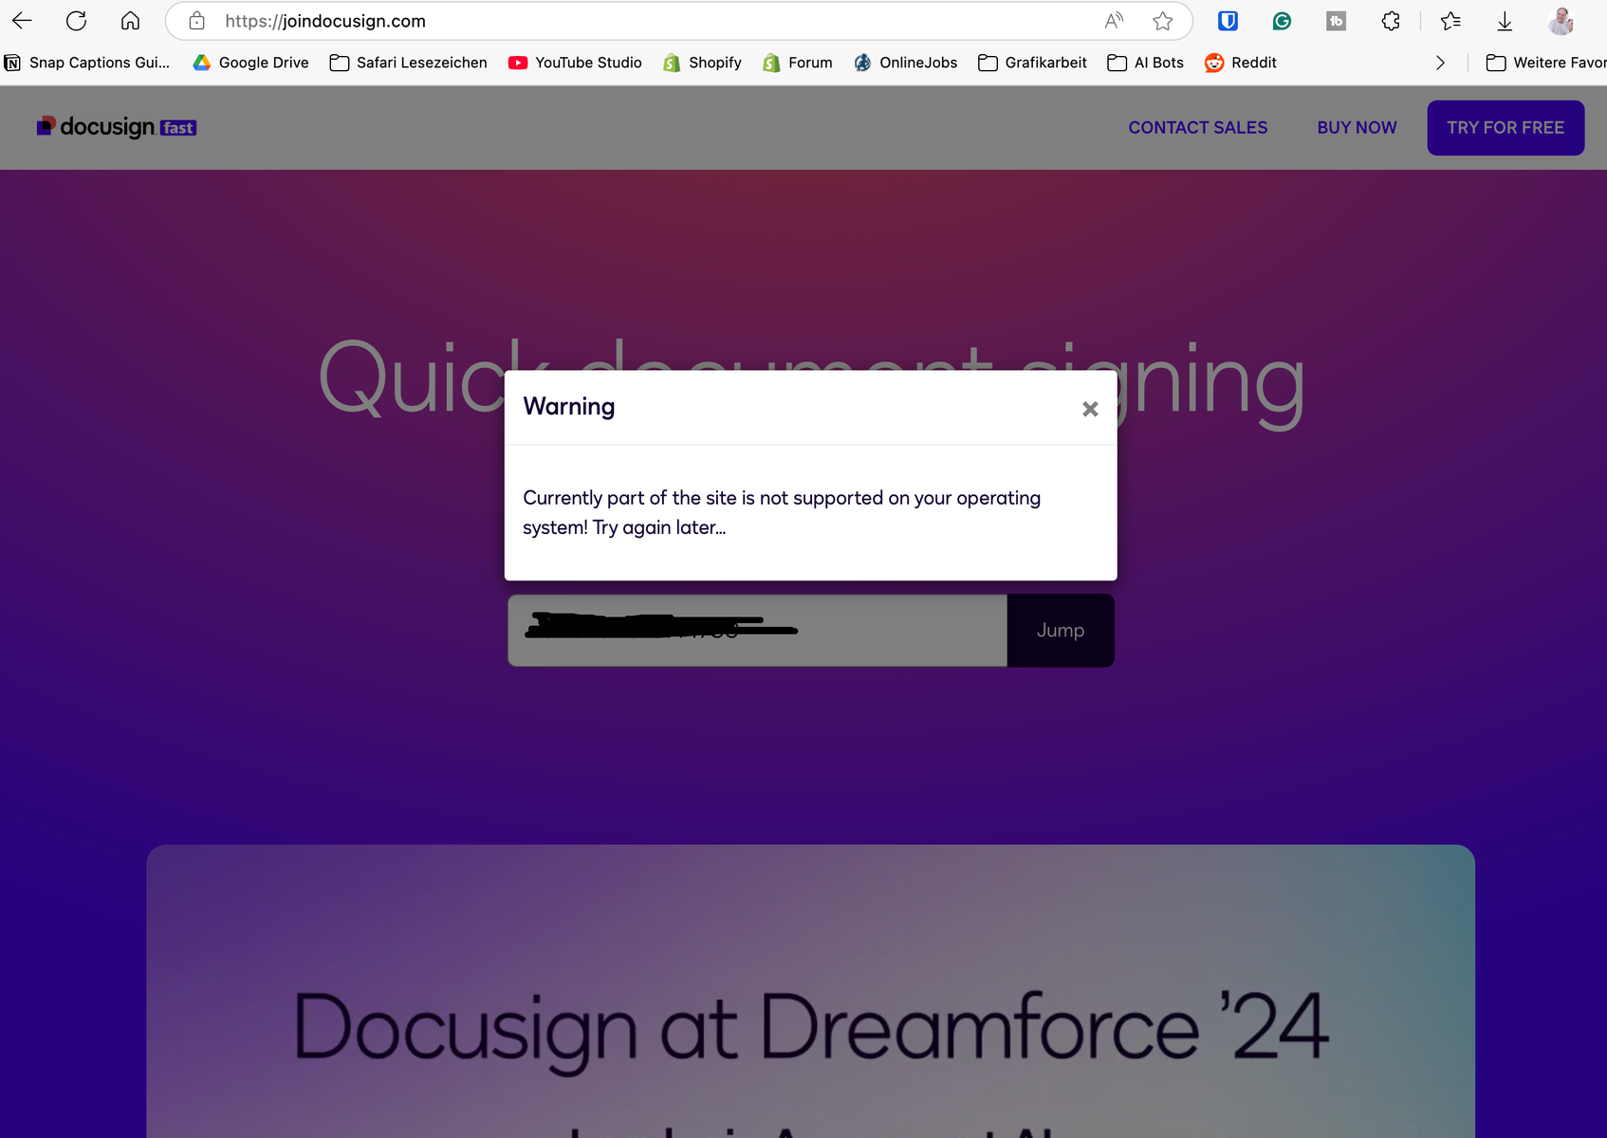
Task: Open the Grammarly extension
Action: coord(1282,21)
